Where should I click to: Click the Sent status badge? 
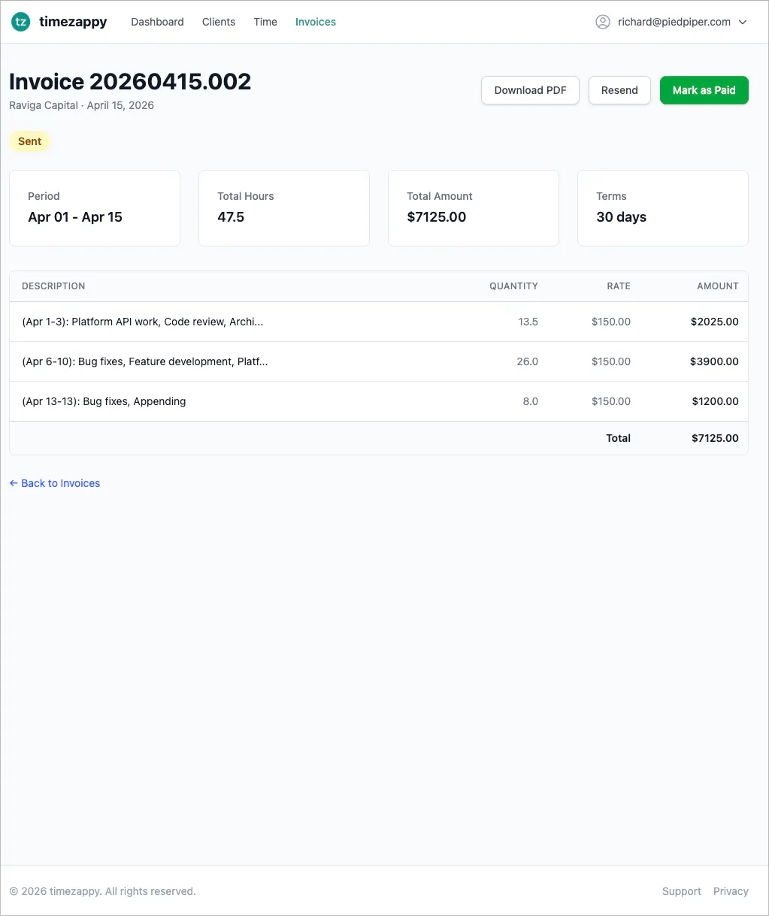30,141
